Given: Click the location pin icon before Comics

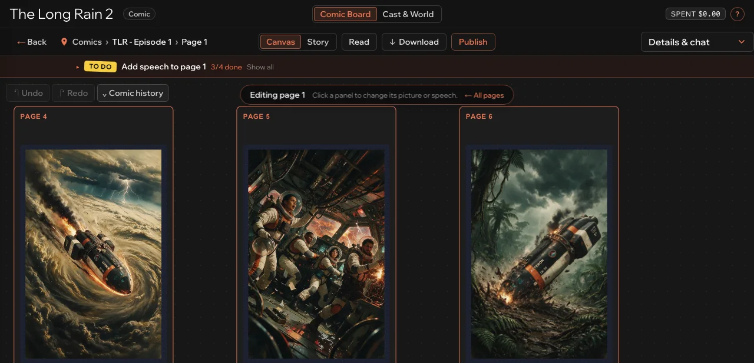Looking at the screenshot, I should (64, 42).
